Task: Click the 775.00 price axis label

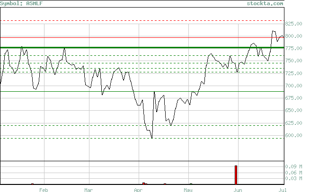Action: point(293,48)
